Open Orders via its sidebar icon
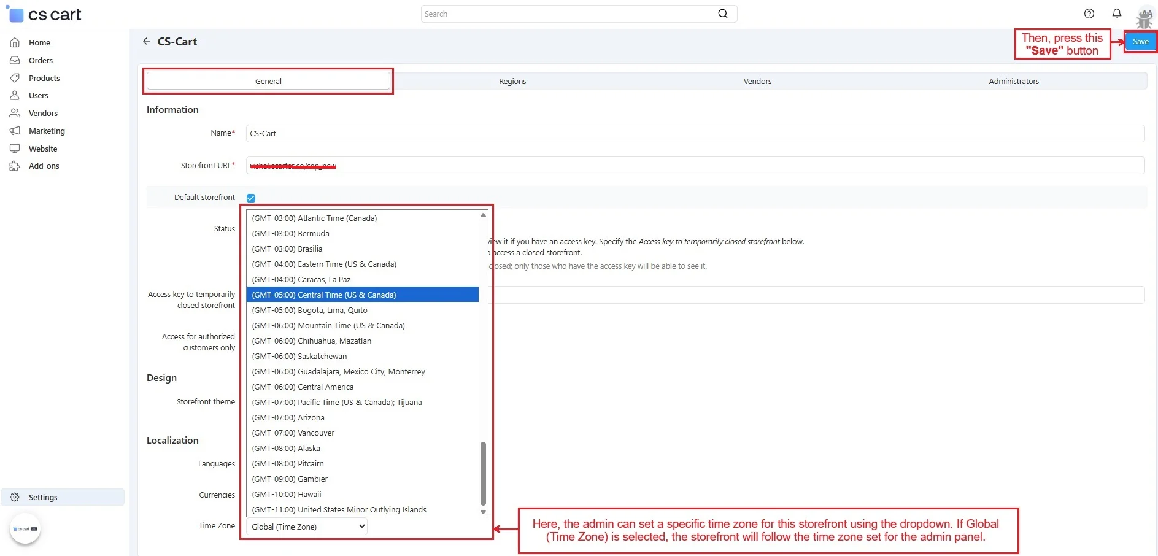 coord(15,60)
